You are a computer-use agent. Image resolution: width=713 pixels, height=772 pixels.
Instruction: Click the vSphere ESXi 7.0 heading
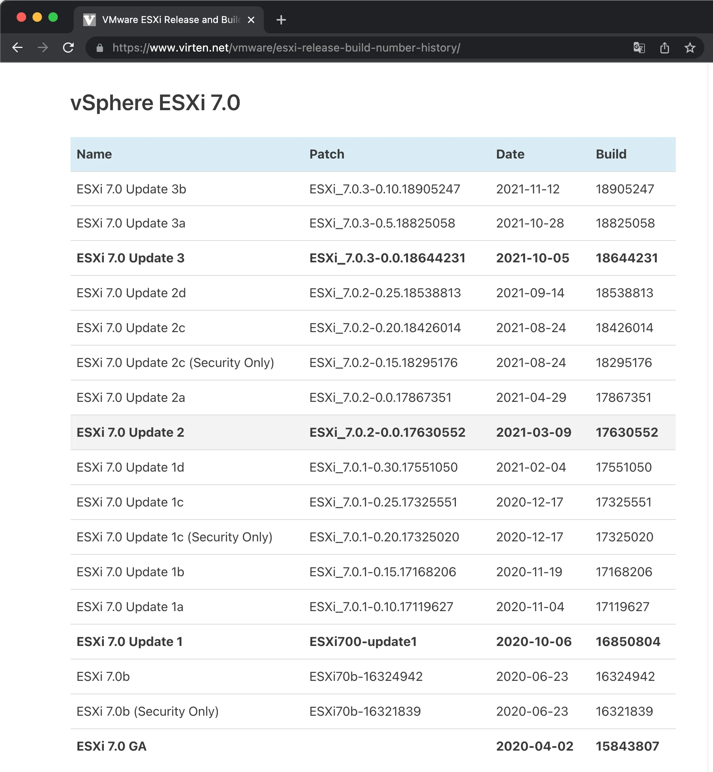pyautogui.click(x=155, y=103)
